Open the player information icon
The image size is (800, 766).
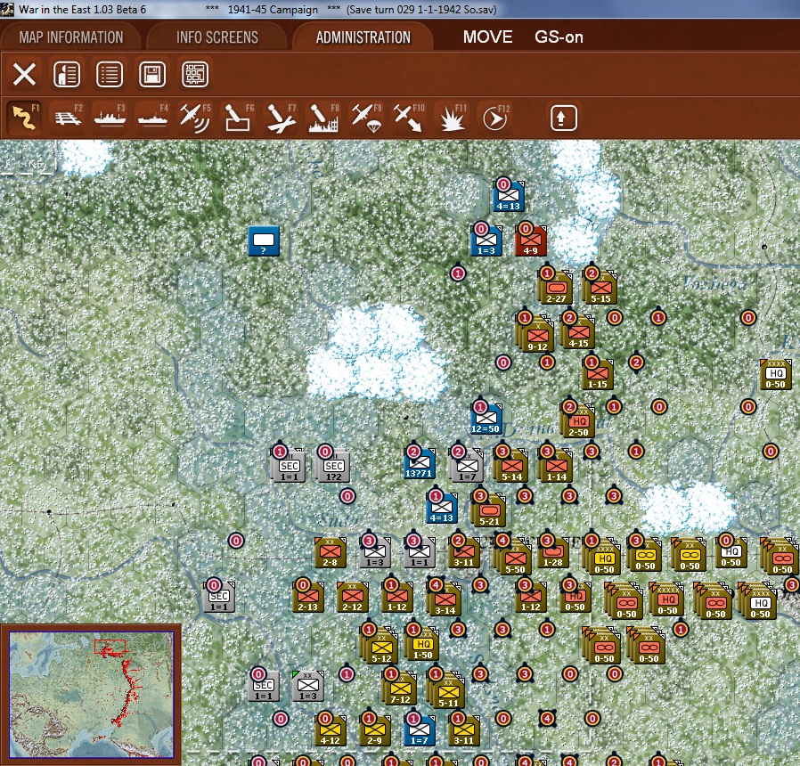tap(67, 75)
